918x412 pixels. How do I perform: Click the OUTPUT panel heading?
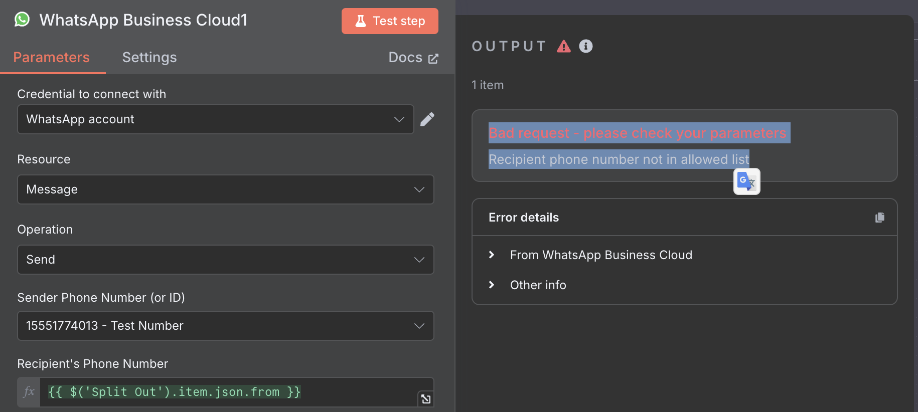[509, 46]
